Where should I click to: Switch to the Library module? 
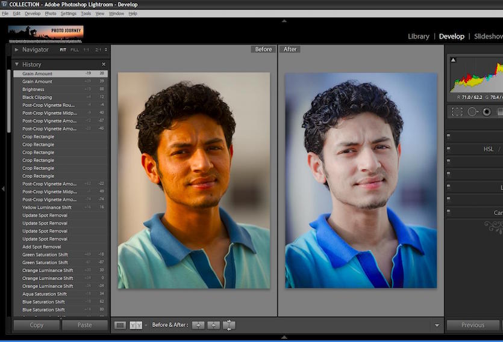click(x=419, y=37)
